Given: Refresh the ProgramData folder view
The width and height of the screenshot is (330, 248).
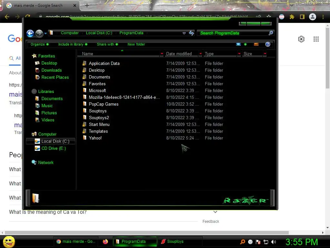Looking at the screenshot, I should [191, 33].
